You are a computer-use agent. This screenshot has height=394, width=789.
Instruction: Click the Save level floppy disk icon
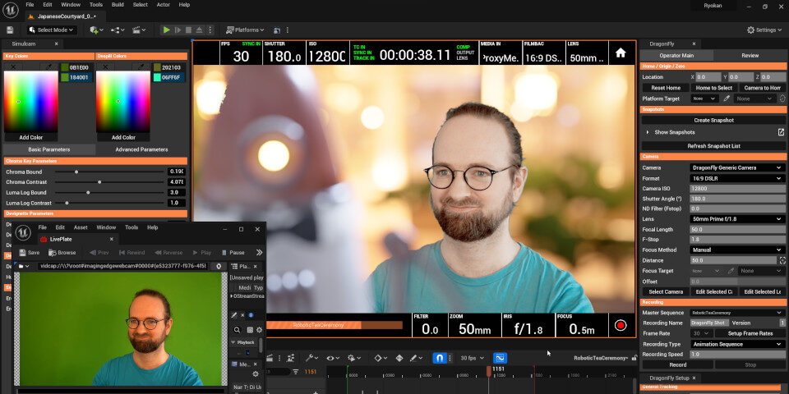coord(11,30)
